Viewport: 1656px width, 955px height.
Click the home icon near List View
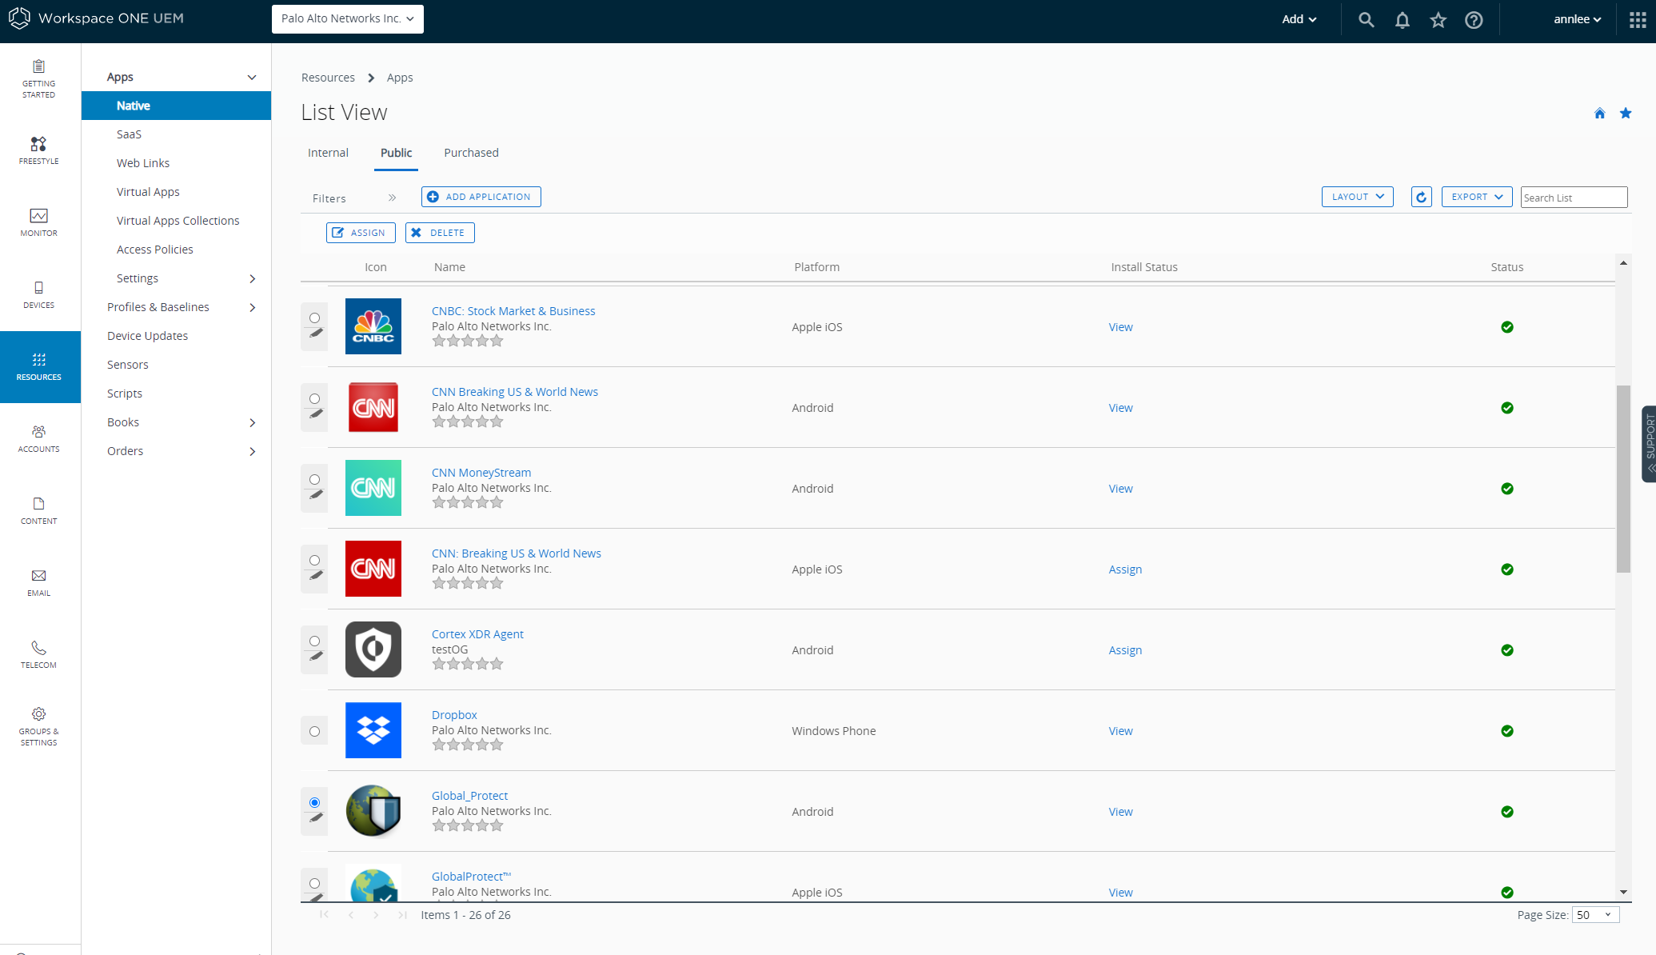(x=1599, y=113)
